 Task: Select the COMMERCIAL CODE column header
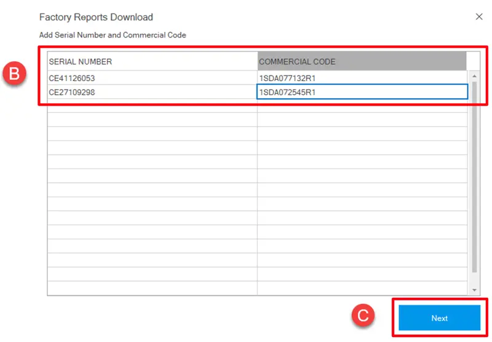tap(362, 61)
